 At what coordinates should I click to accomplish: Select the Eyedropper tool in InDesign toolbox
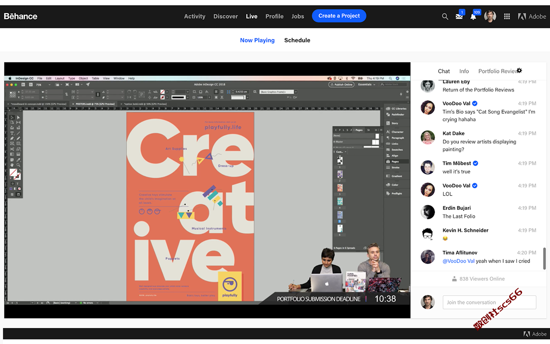pyautogui.click(x=18, y=160)
